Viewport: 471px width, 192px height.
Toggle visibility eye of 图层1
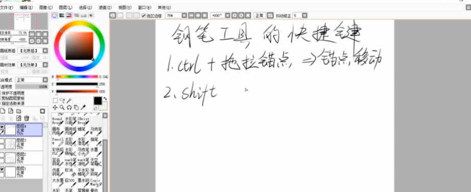coord(2,170)
